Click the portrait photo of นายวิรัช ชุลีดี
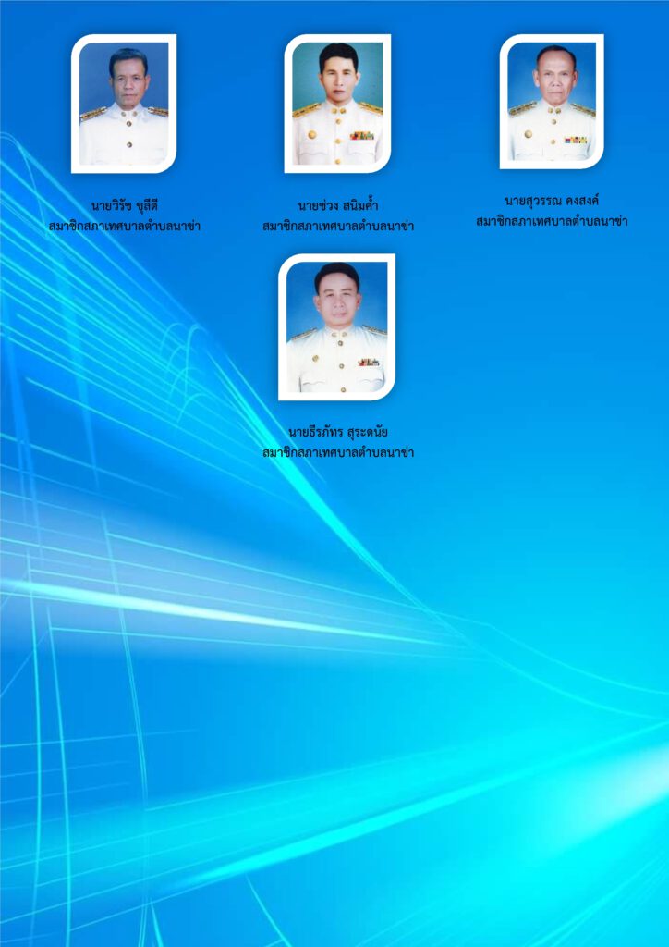This screenshot has width=669, height=947. (x=124, y=104)
